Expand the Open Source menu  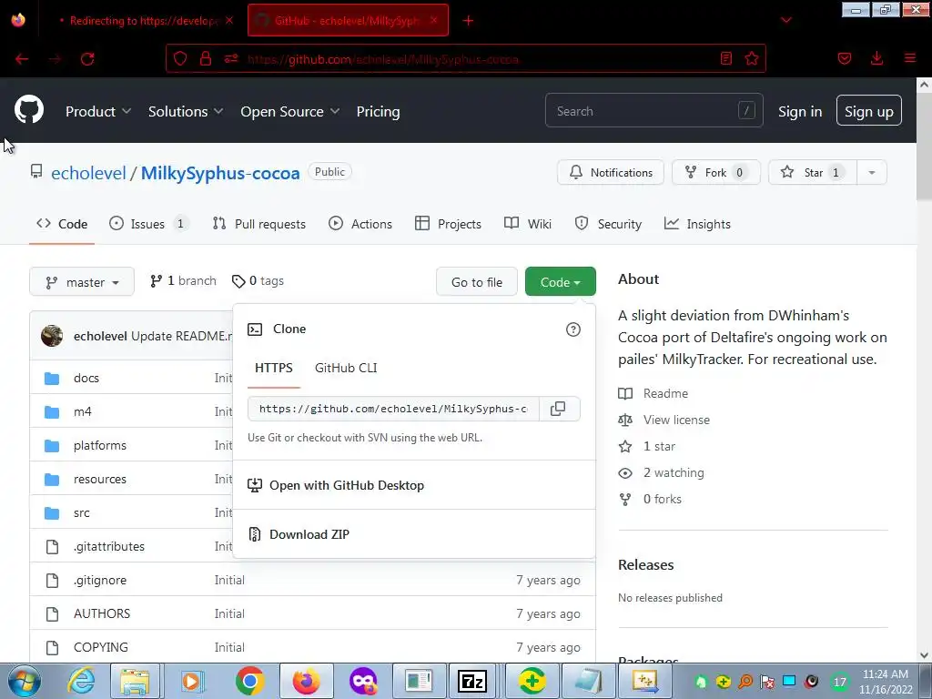tap(290, 111)
